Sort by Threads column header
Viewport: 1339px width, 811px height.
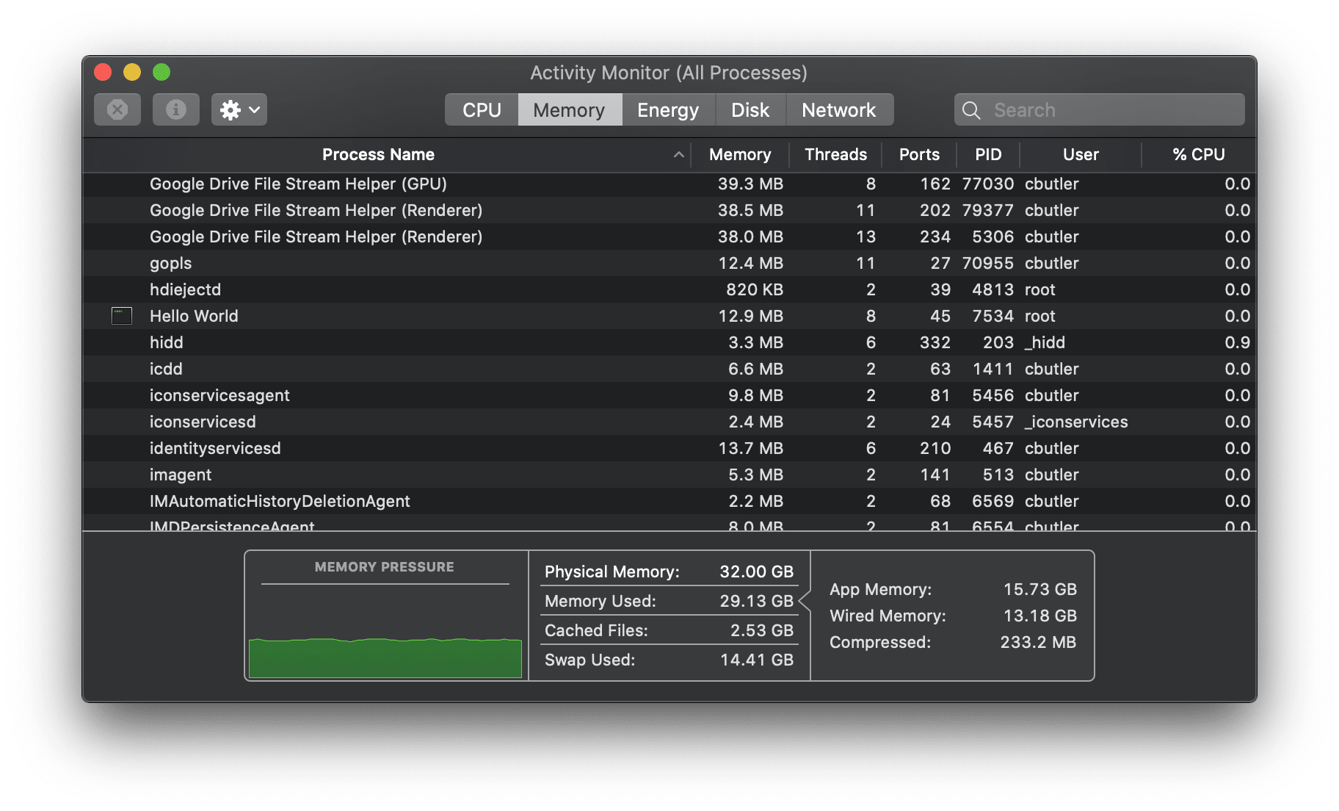click(835, 154)
